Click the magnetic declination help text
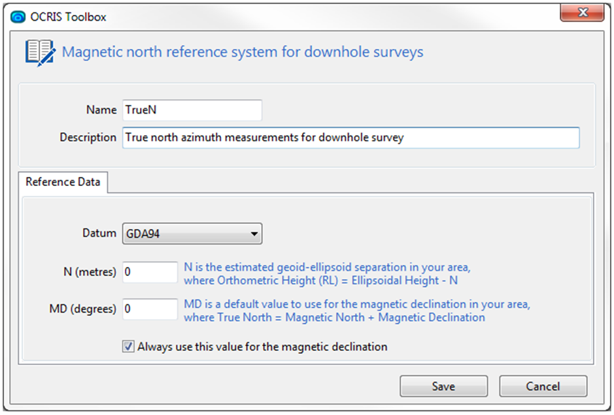This screenshot has height=415, width=614. coord(357,311)
